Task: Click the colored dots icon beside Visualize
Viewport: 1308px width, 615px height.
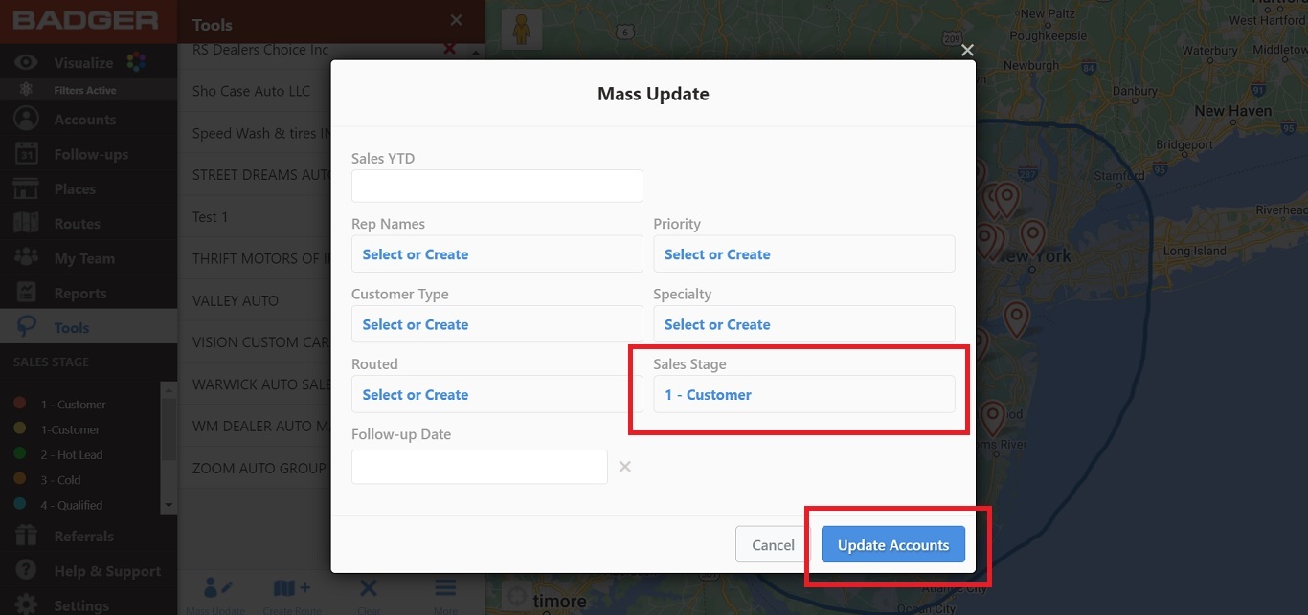Action: click(x=136, y=62)
